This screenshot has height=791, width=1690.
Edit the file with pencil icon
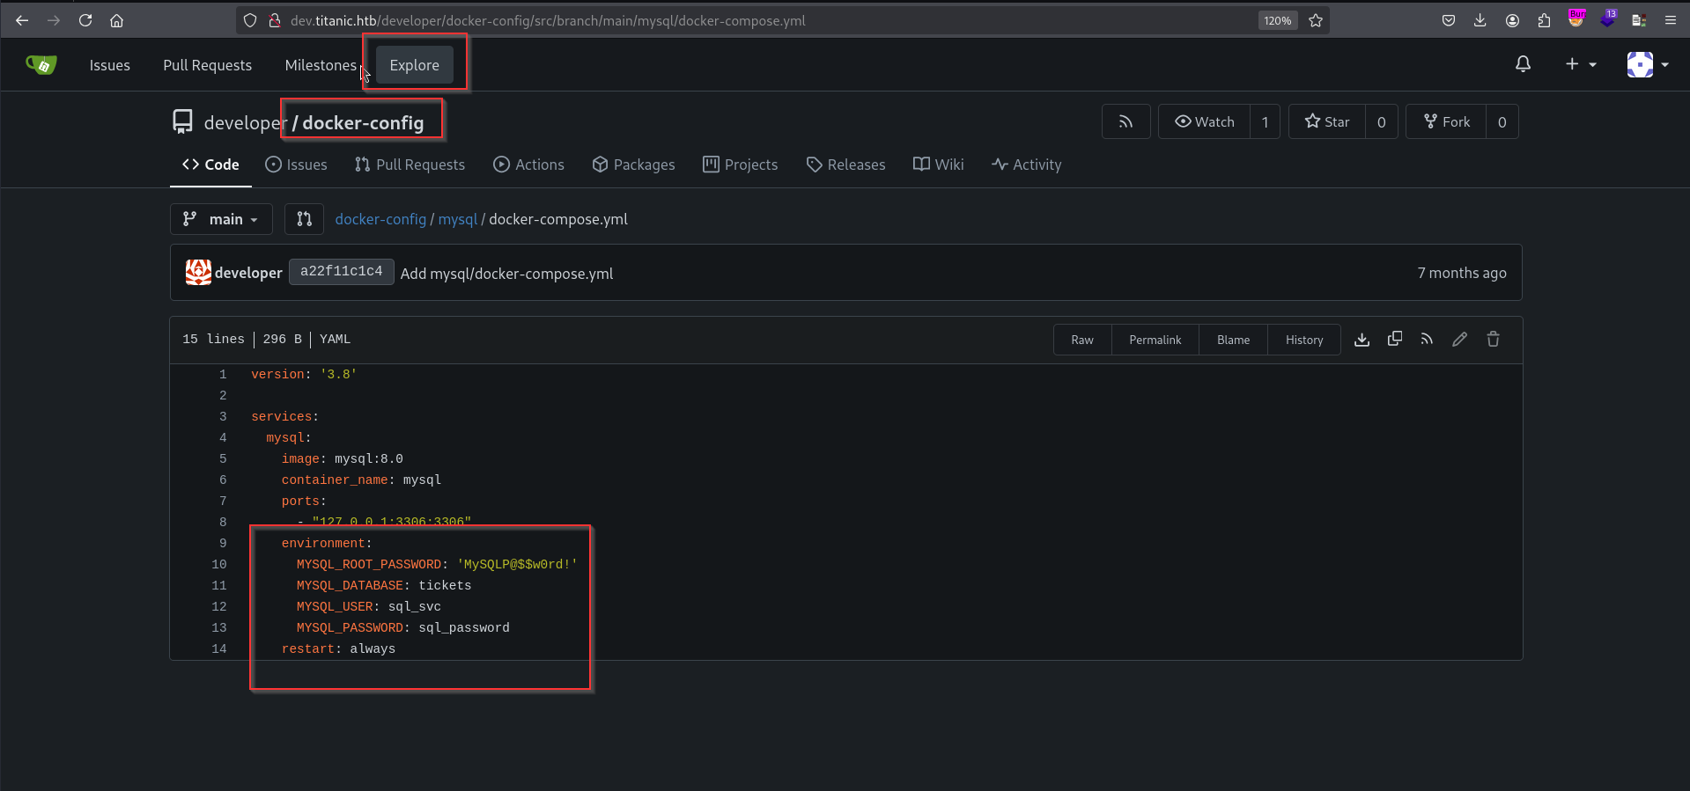(x=1459, y=340)
